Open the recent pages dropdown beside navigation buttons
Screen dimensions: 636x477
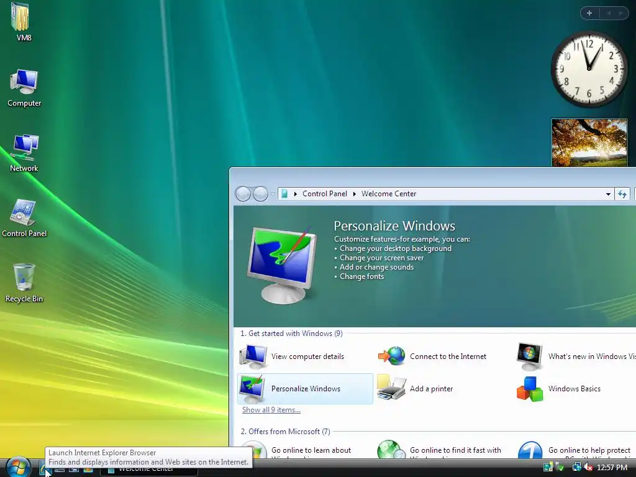coord(273,194)
